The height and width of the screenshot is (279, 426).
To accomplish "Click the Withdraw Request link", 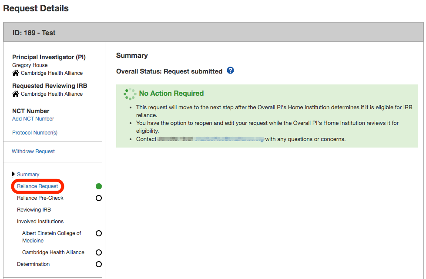I will click(x=33, y=151).
